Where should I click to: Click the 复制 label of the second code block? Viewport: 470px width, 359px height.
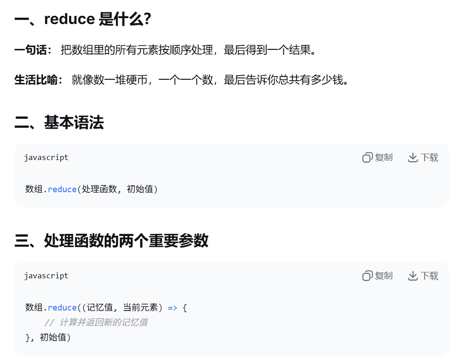point(384,276)
